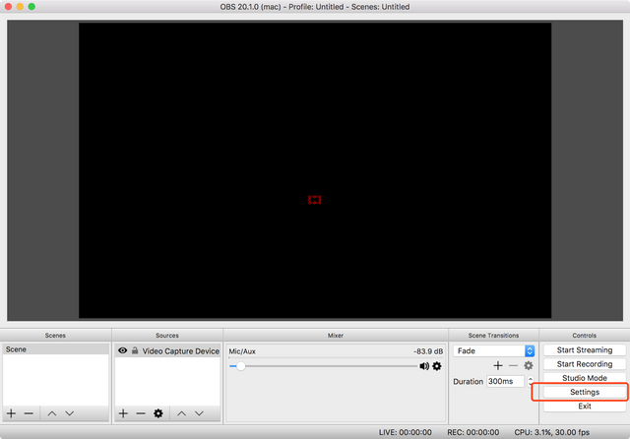
Task: Open Mic/Aux mixer settings gear
Action: point(437,366)
